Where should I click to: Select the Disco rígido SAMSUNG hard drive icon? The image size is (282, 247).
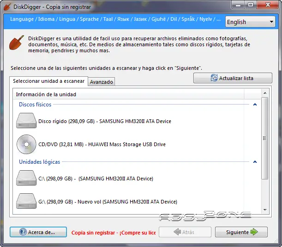(26, 121)
